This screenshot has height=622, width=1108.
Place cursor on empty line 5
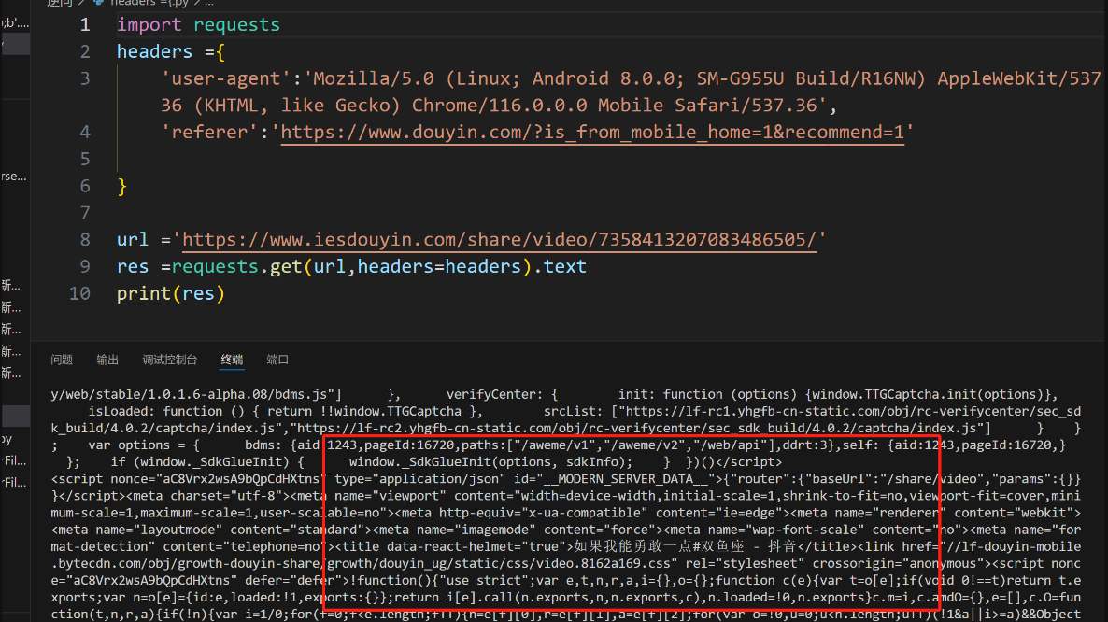[280, 159]
